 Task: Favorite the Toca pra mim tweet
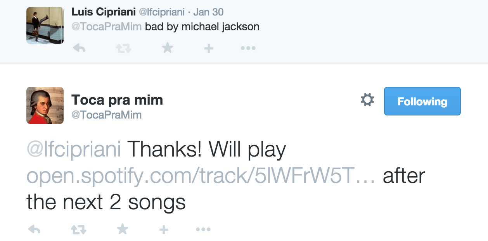[x=122, y=229]
